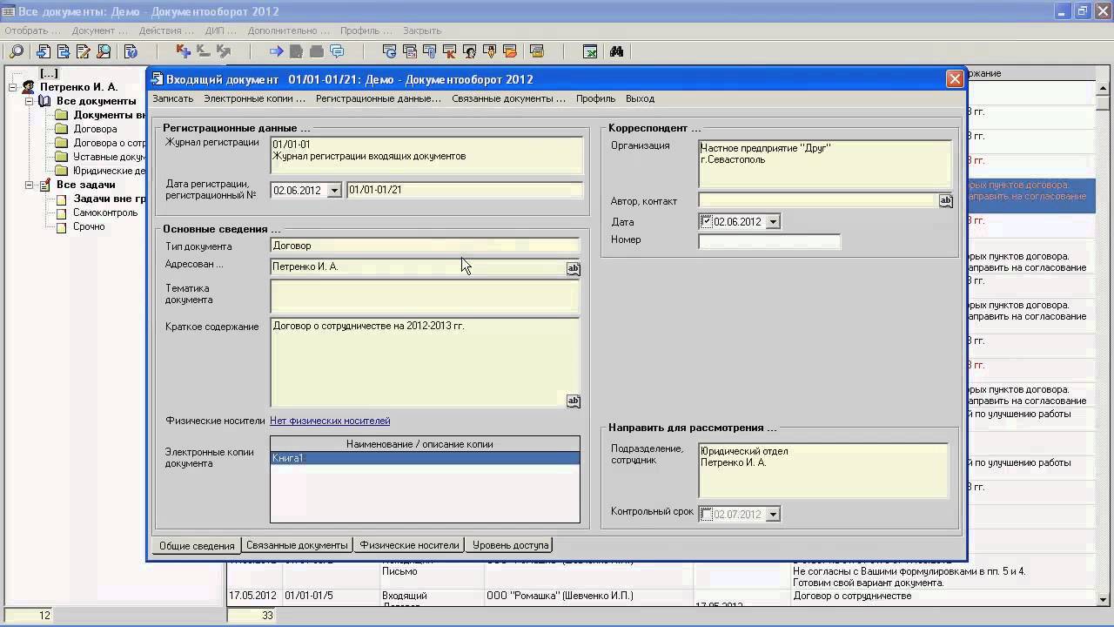Viewport: 1114px width, 627px height.
Task: Click the main window's vertical scrollbar up arrow
Action: tap(1104, 88)
